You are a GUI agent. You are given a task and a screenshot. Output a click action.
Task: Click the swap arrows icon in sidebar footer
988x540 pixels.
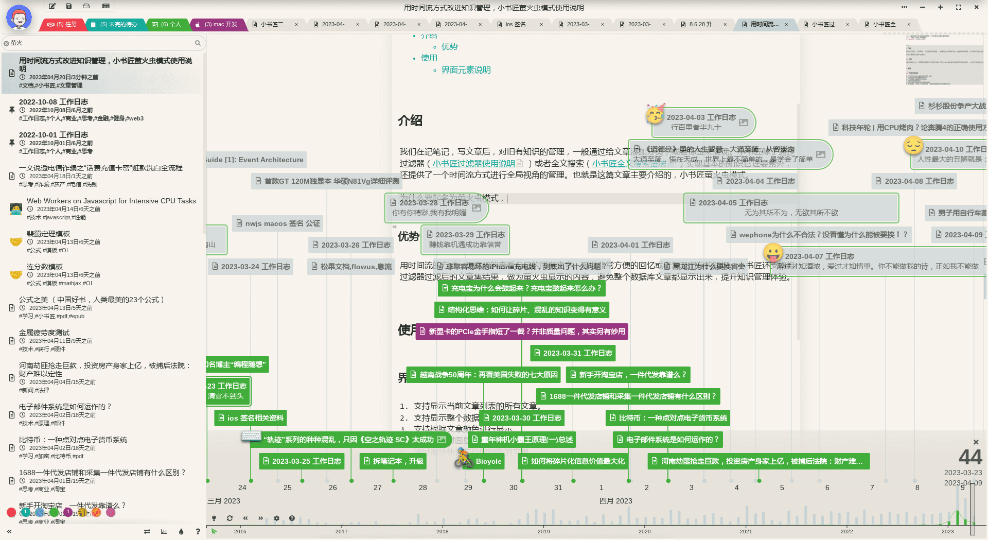click(x=147, y=531)
